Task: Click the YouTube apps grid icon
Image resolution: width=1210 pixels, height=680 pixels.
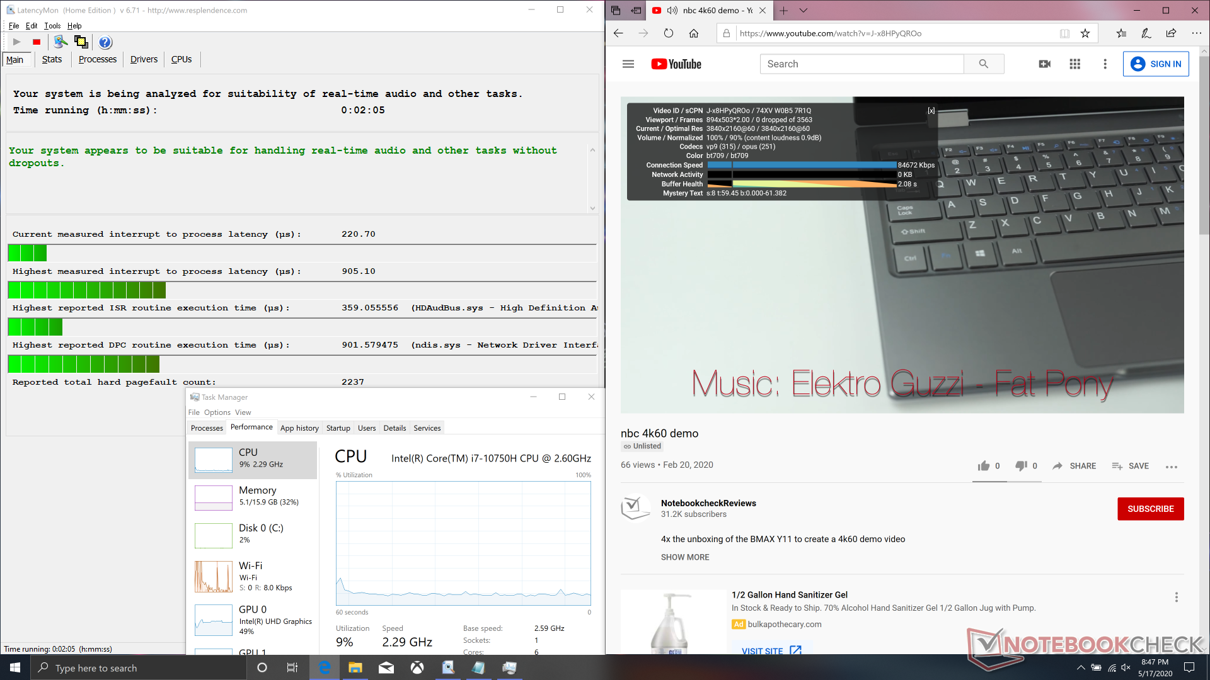Action: (x=1075, y=64)
